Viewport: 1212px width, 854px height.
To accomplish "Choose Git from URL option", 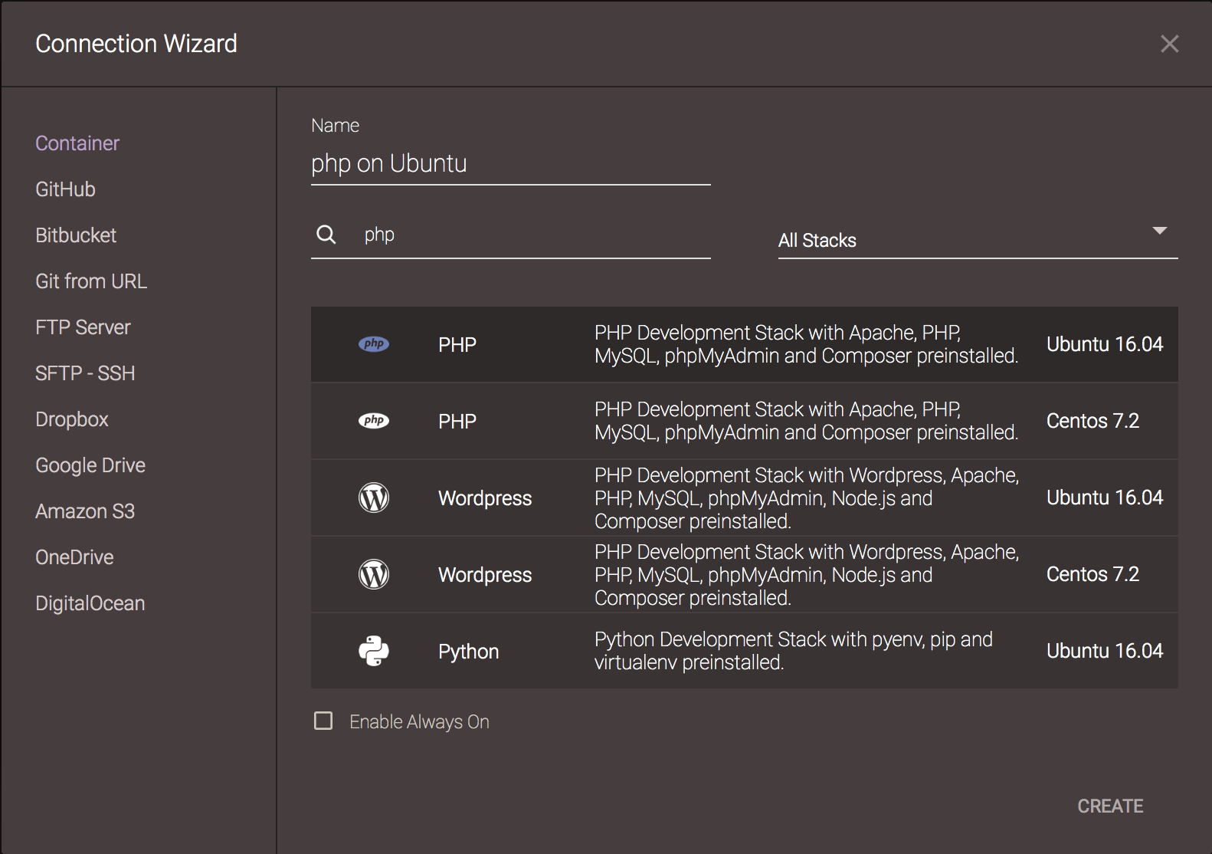I will 91,281.
